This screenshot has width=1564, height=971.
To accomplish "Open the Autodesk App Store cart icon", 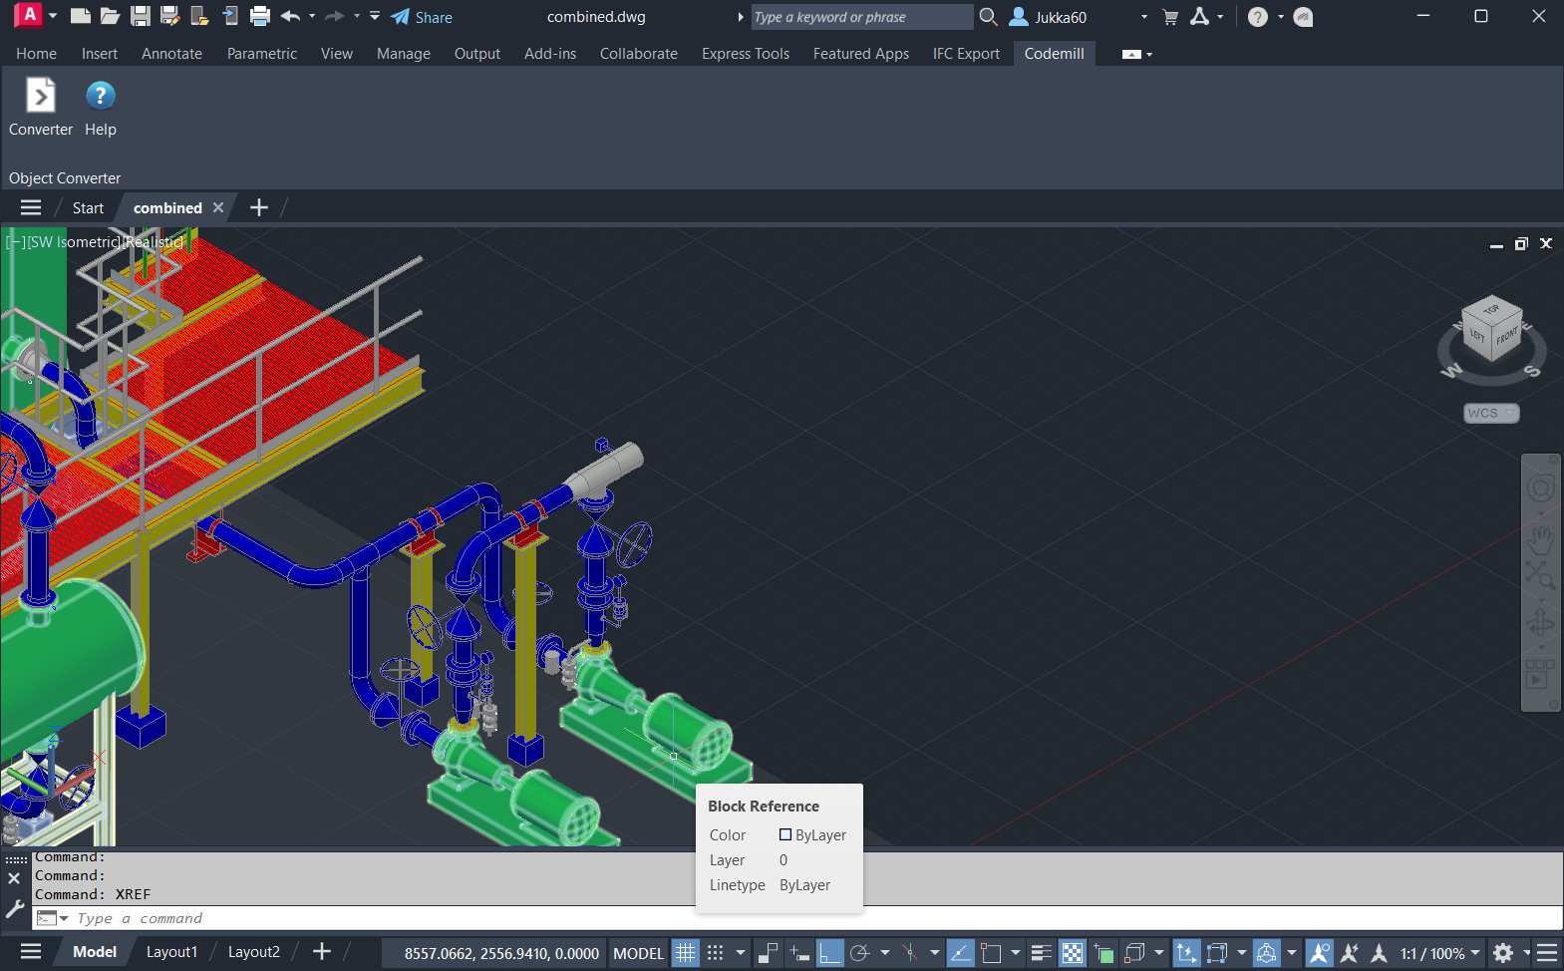I will pyautogui.click(x=1170, y=17).
